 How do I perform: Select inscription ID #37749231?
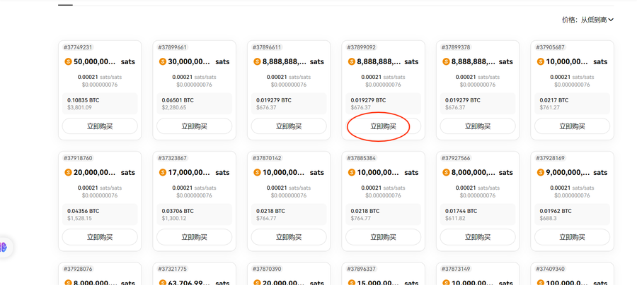pos(78,47)
